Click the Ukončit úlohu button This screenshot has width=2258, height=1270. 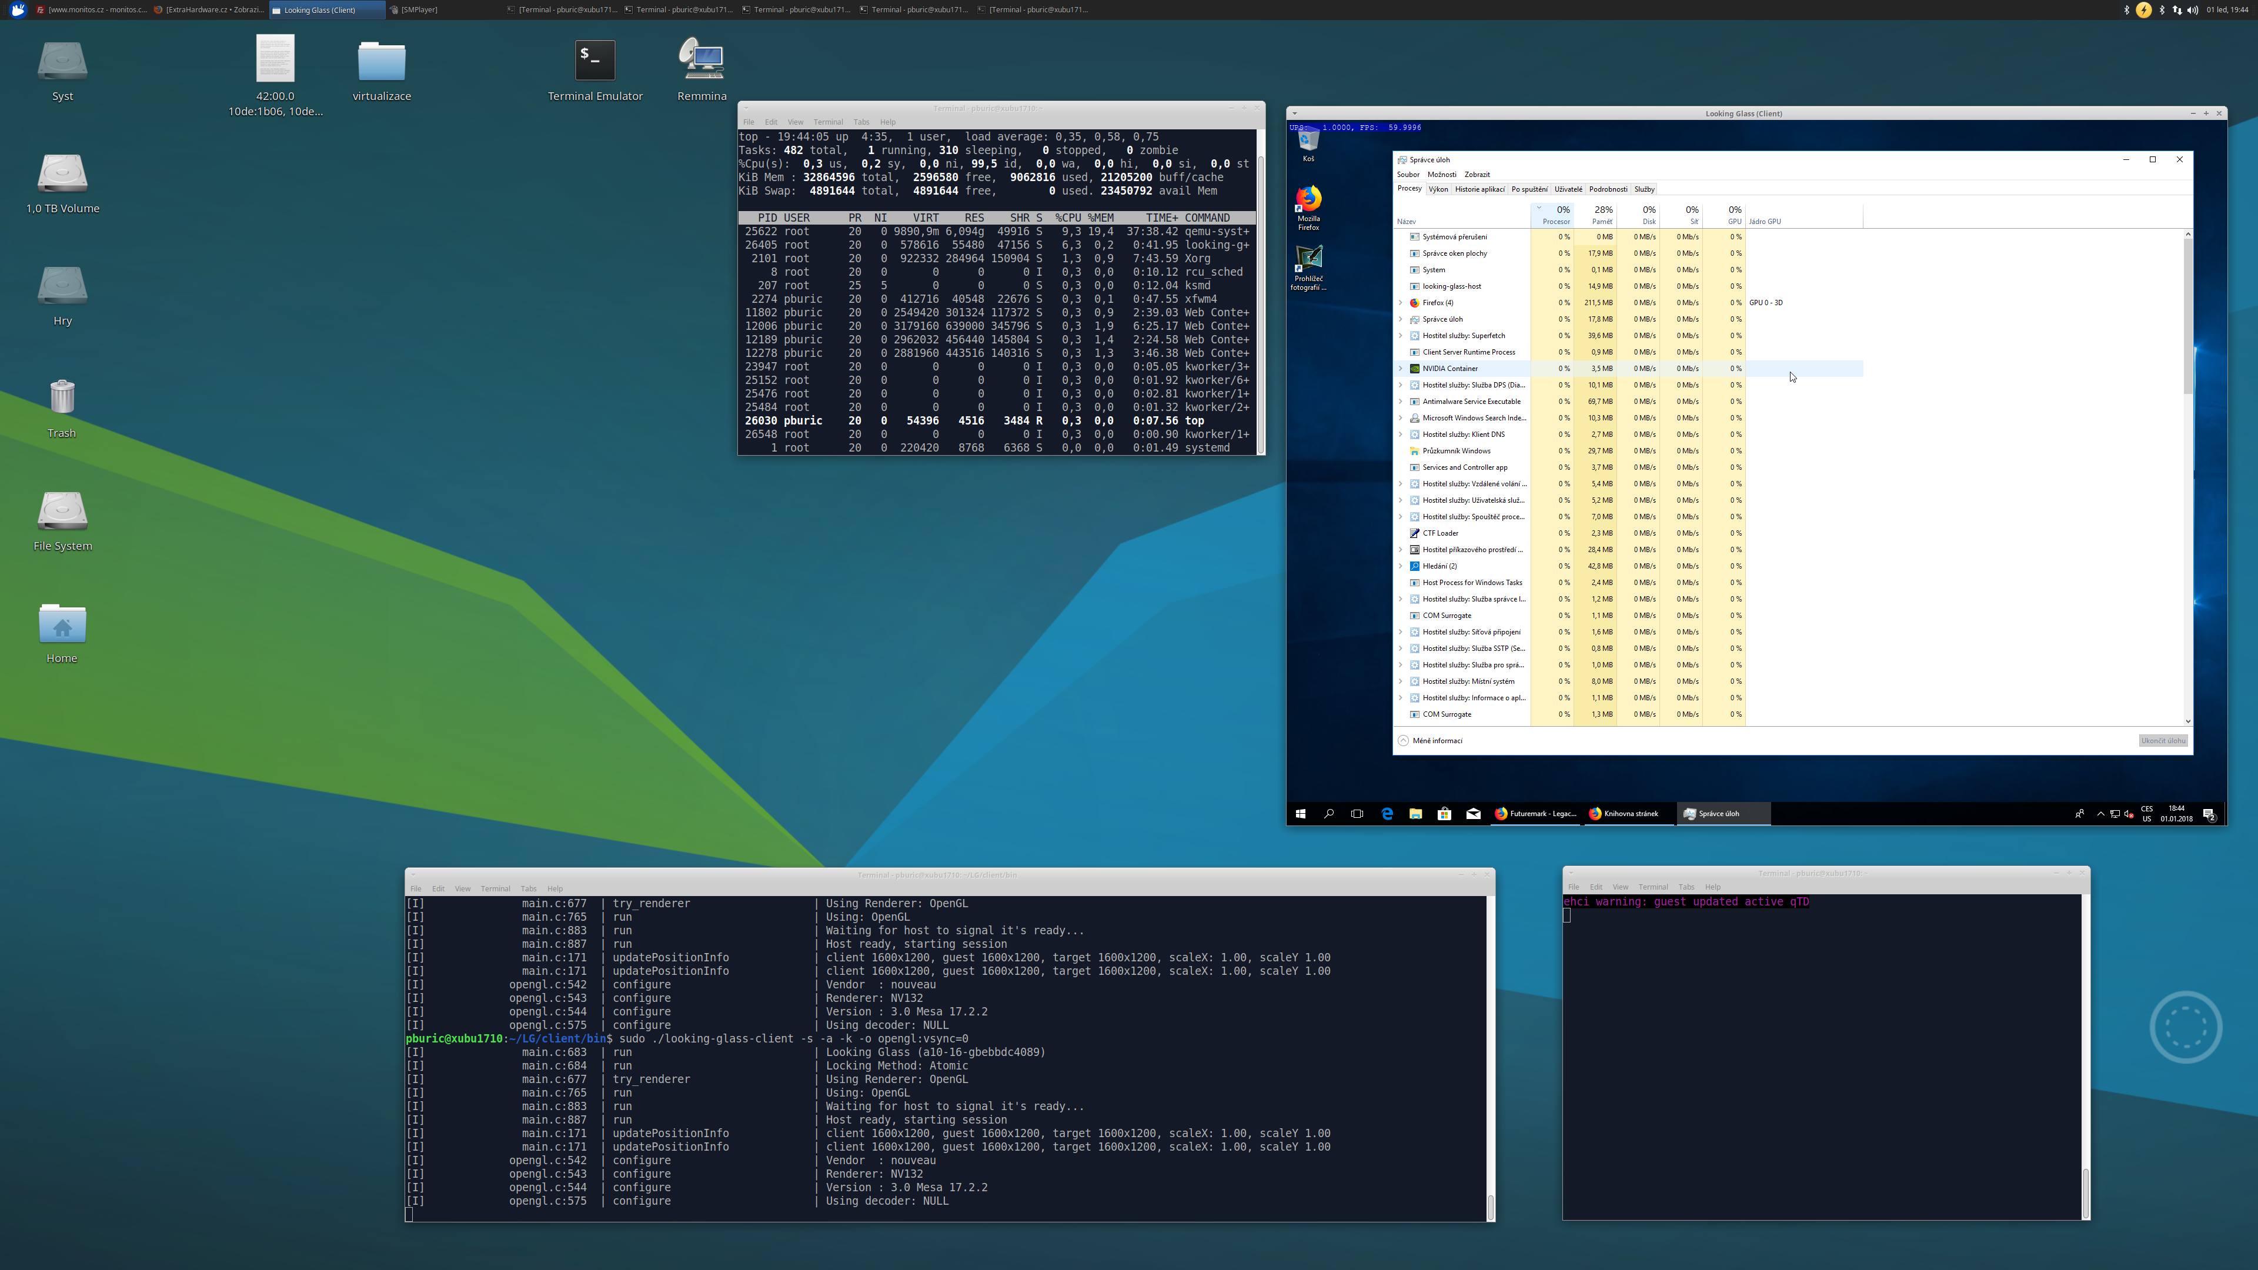pyautogui.click(x=2163, y=741)
